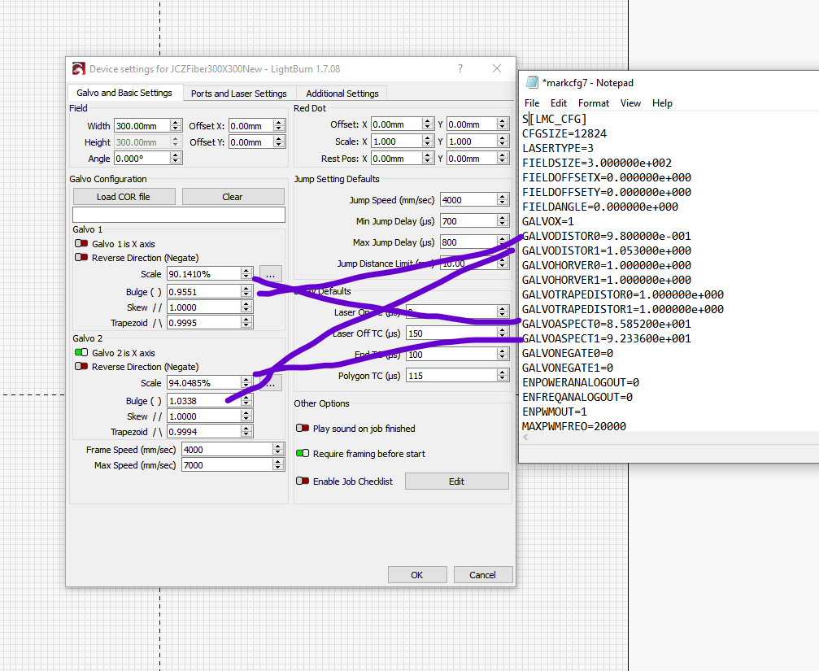Viewport: 819px width, 671px height.
Task: Click the Max Speed (mm/sec) input field
Action: (x=227, y=465)
